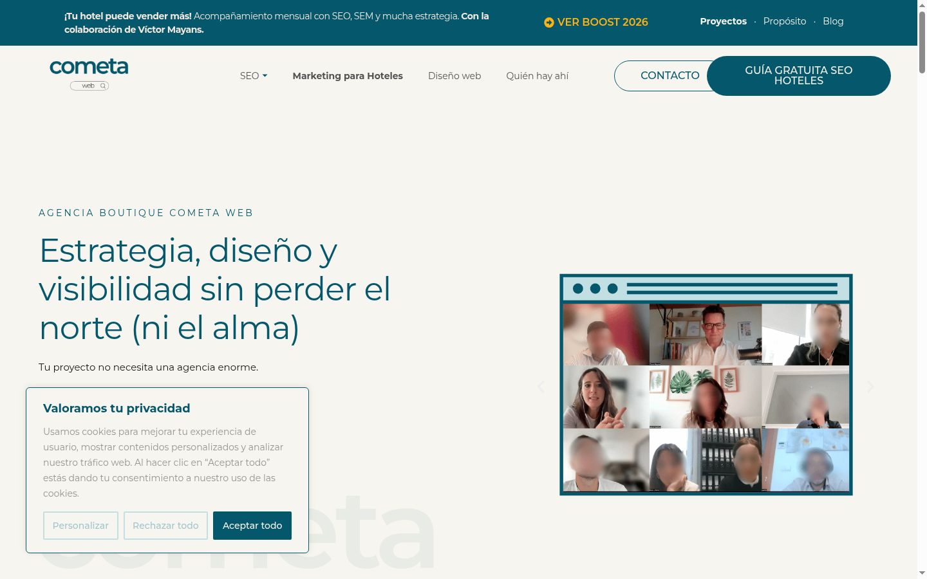Go to next carousel slide arrow
Viewport: 927px width, 579px height.
tap(870, 387)
